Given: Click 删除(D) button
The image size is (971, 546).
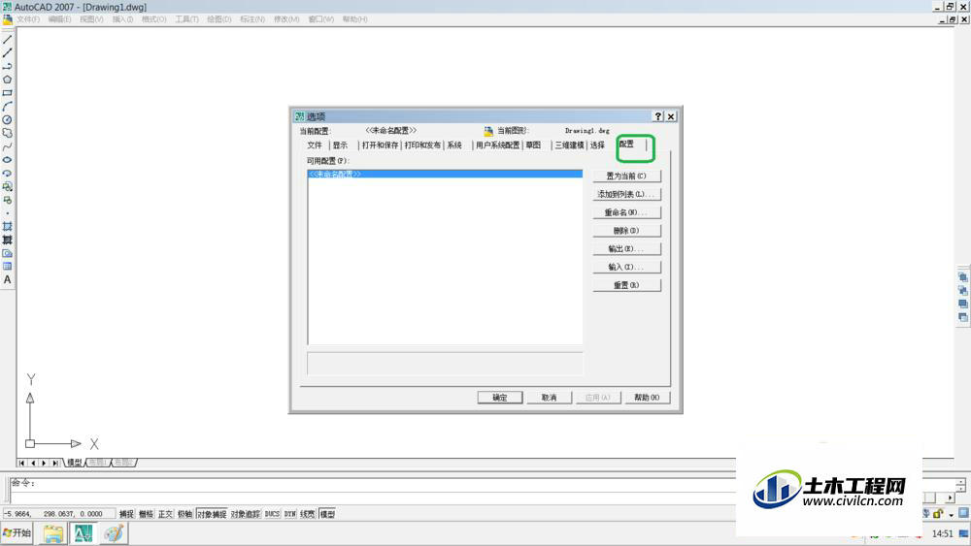Looking at the screenshot, I should pos(626,231).
